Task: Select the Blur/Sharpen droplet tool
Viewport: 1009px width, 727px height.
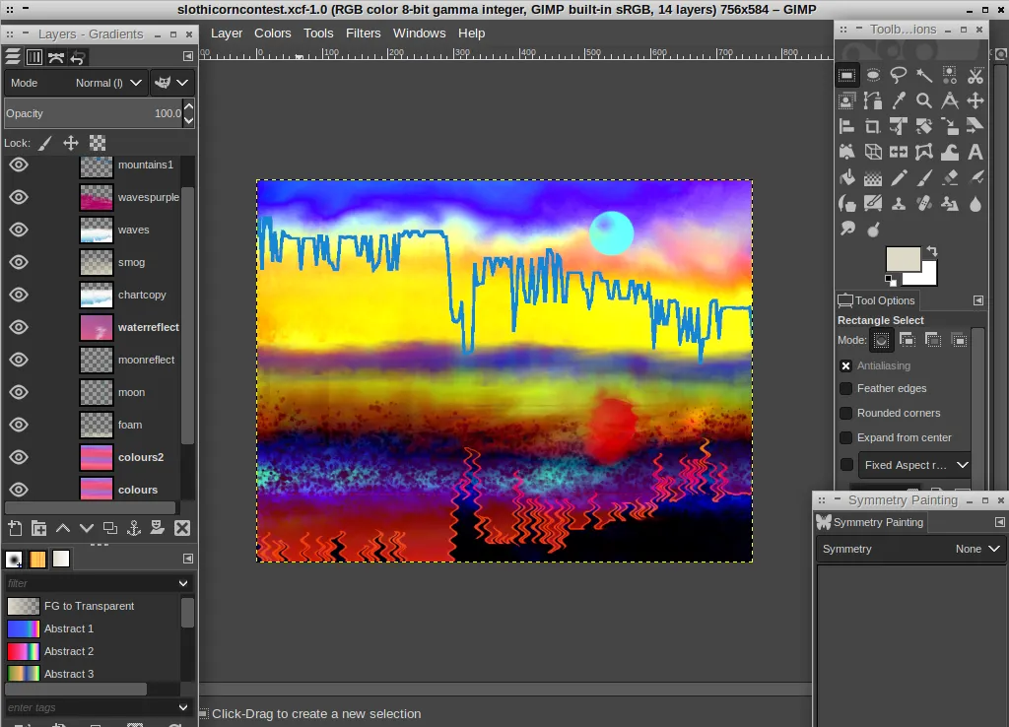Action: pos(975,204)
